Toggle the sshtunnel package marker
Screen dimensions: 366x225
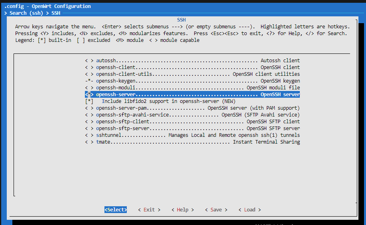tap(89, 135)
